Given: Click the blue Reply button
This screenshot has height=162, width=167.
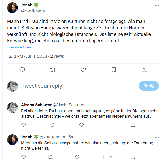Looking at the screenshot, I should (x=149, y=86).
